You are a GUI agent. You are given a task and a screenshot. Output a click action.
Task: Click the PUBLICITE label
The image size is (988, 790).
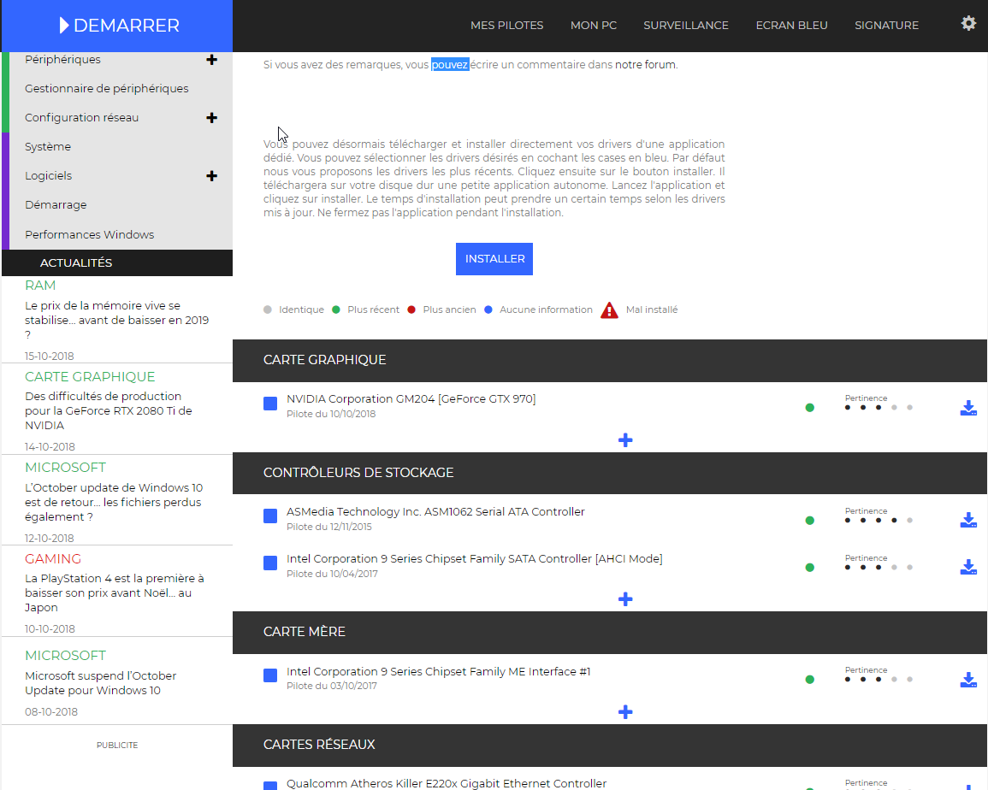pyautogui.click(x=117, y=746)
